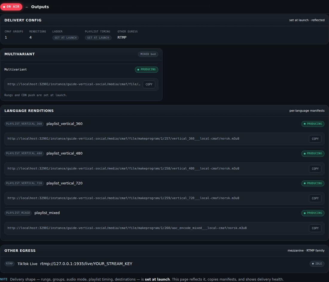This screenshot has height=282, width=329.
Task: Click the PRODUCING badge for playlist_vertical_720
Action: [x=313, y=183]
